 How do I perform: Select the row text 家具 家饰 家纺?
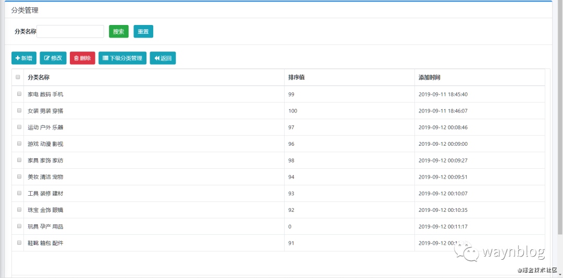45,160
